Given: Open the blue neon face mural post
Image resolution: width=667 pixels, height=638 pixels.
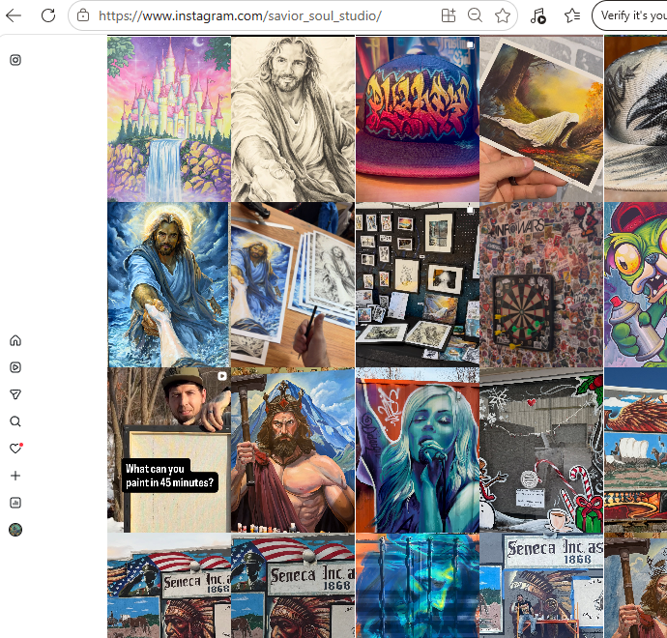Looking at the screenshot, I should click(x=418, y=585).
